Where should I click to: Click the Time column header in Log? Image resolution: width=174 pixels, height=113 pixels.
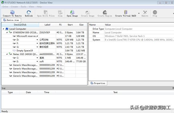[x=46, y=92]
